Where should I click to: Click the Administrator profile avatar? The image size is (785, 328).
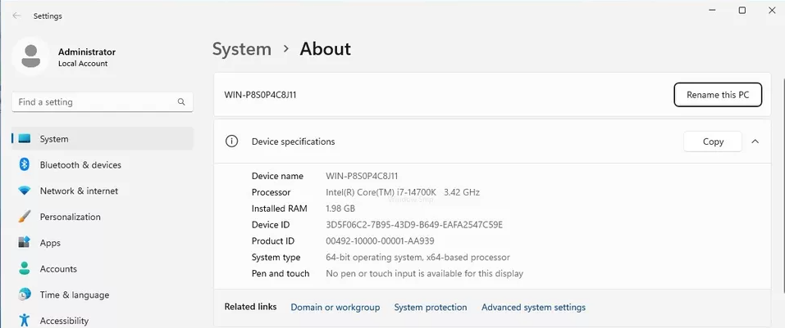pyautogui.click(x=31, y=56)
